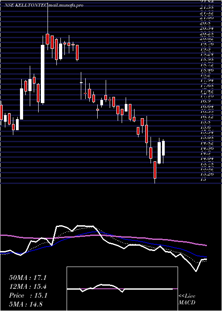Click the 19.24 price axis label

(206, 54)
